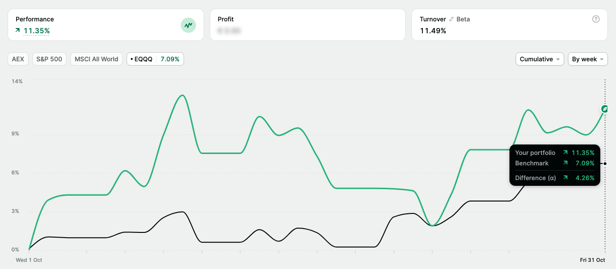Screen dimensions: 616x269
Task: Open the Turnover help question mark
Action: click(x=596, y=19)
